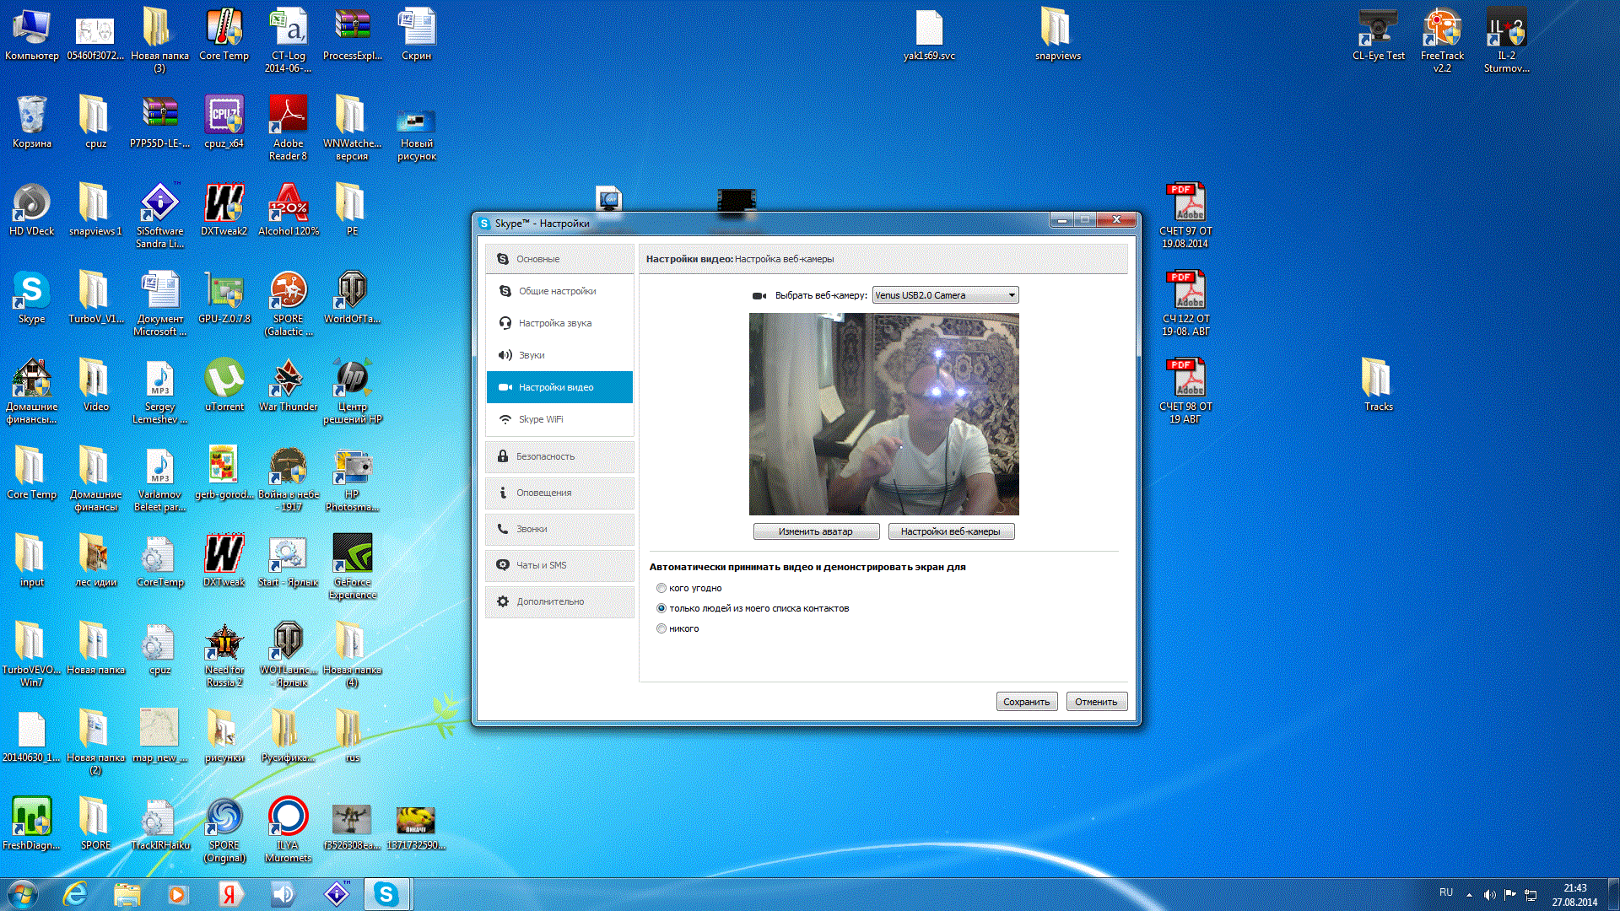Launch IL-2 Sturmovik desktop shortcut
The image size is (1620, 911).
pos(1506,40)
